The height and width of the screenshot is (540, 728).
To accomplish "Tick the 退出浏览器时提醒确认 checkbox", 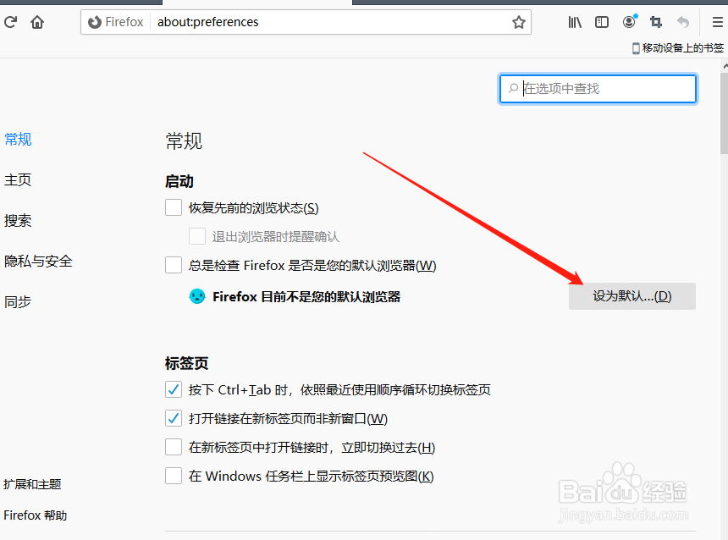I will pos(197,236).
